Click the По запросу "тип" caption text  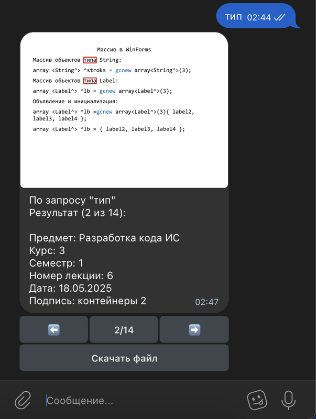72,201
